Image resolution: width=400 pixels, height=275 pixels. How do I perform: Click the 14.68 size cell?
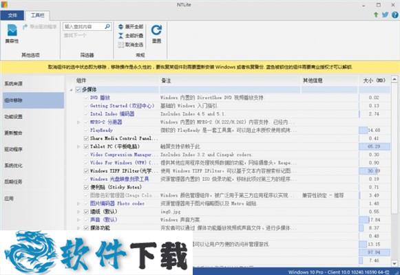point(374,130)
